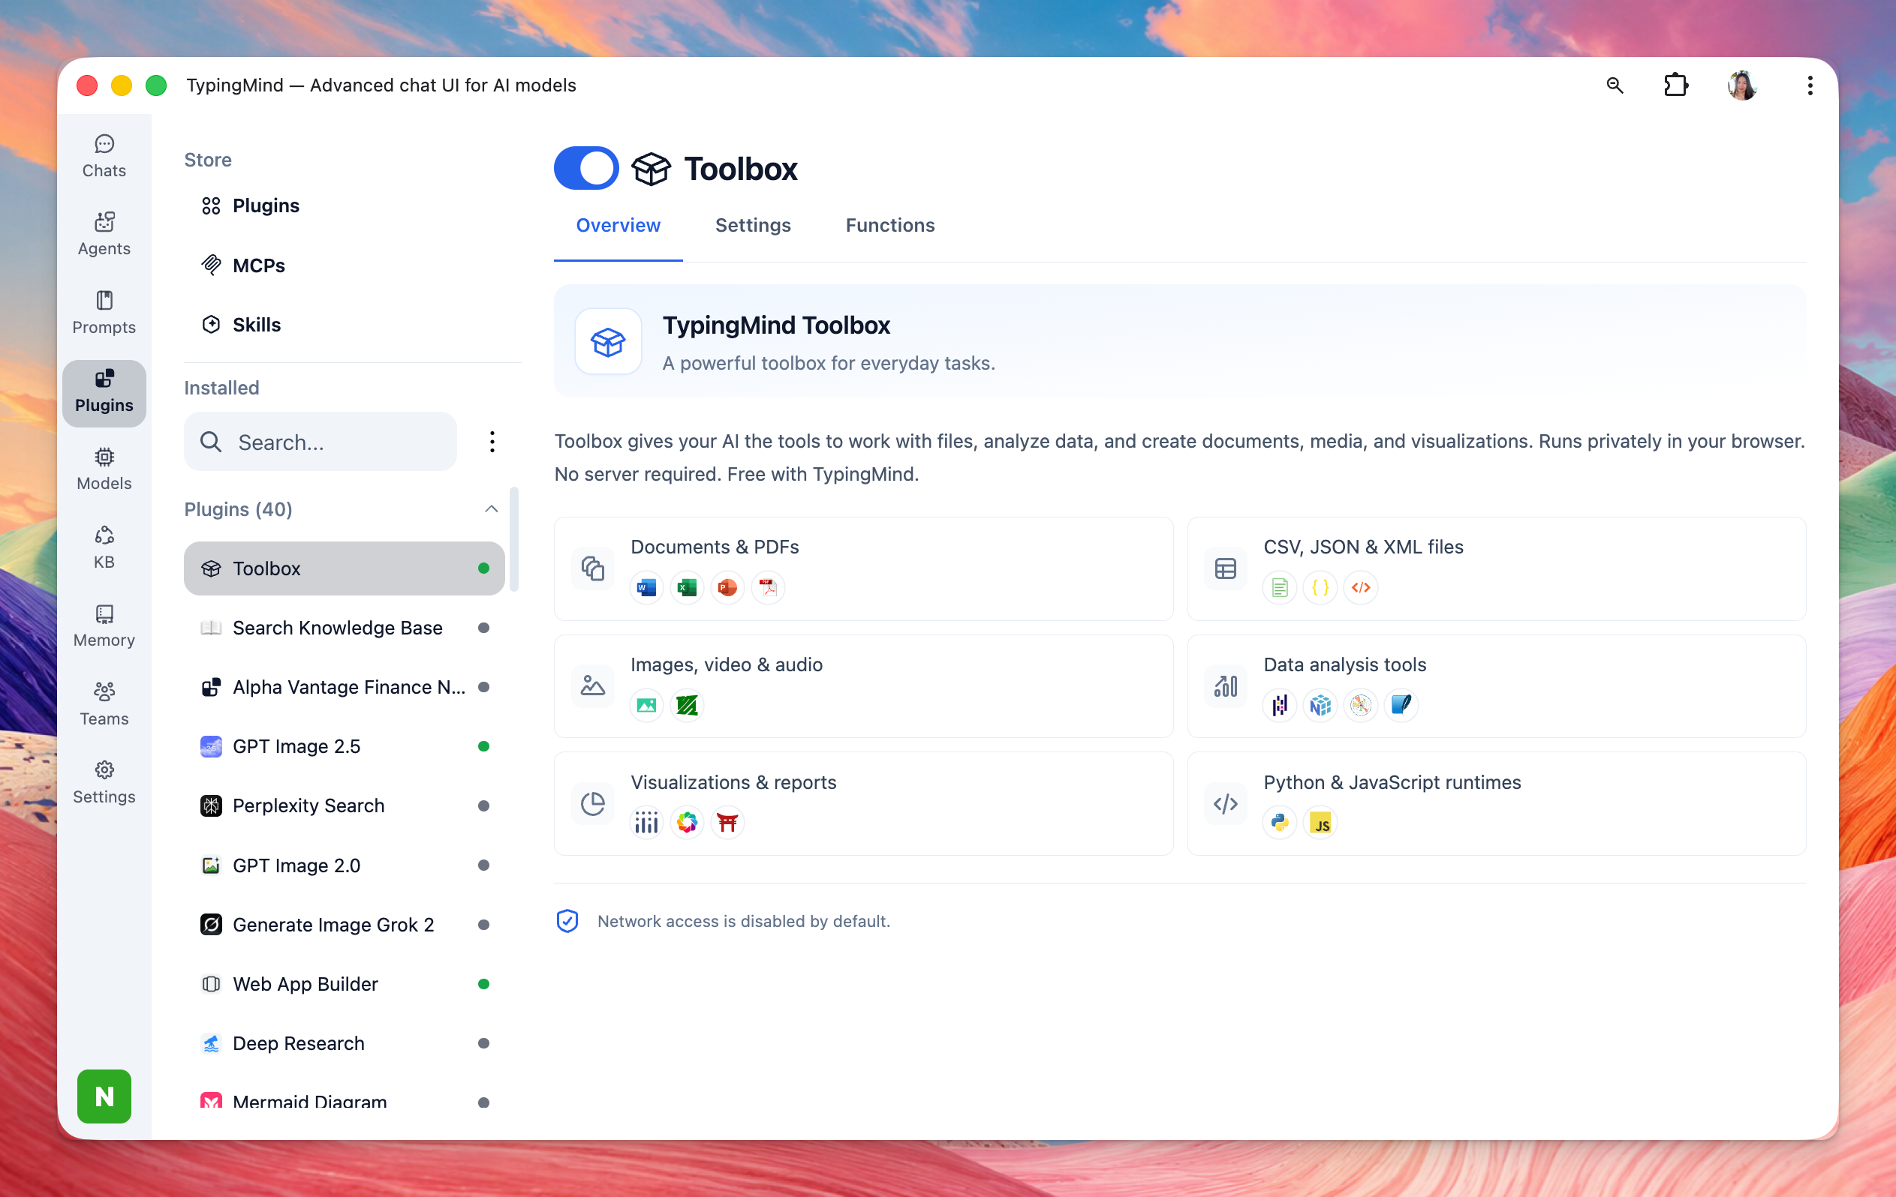Open the Models sidebar icon
Viewport: 1896px width, 1197px height.
pos(104,469)
